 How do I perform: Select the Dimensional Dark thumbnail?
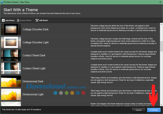pyautogui.click(x=11, y=81)
